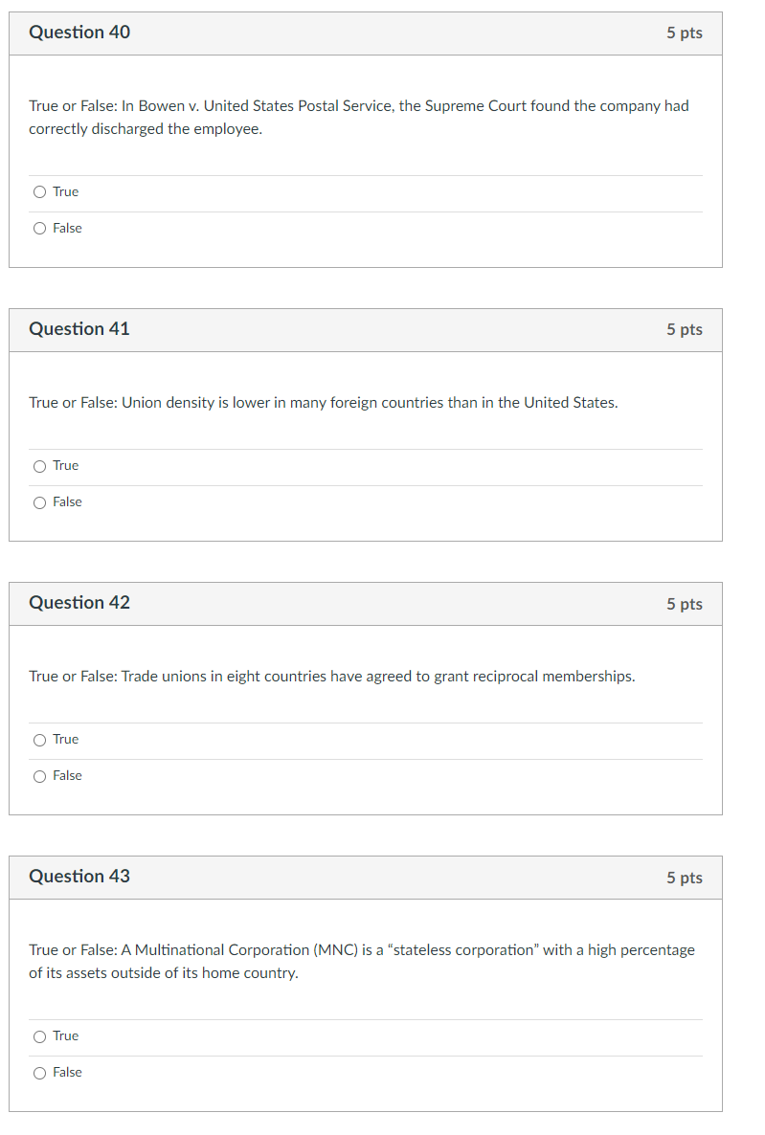
Task: Select False for Question 40
Action: (x=39, y=228)
